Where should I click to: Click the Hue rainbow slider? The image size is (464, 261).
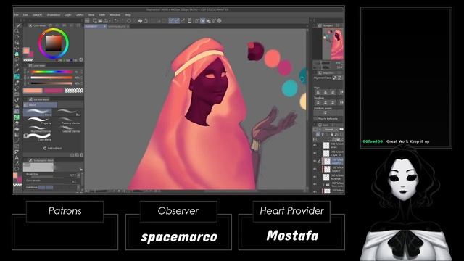[51, 72]
